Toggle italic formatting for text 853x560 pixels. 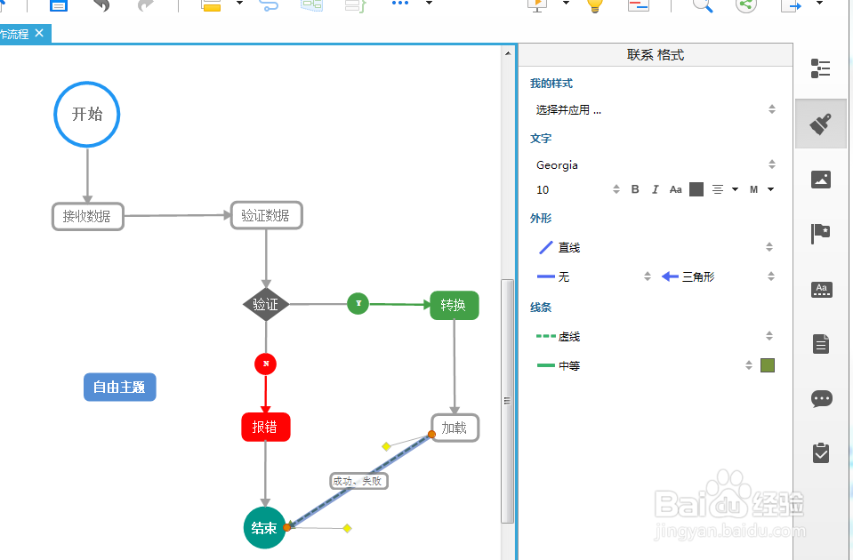(655, 189)
